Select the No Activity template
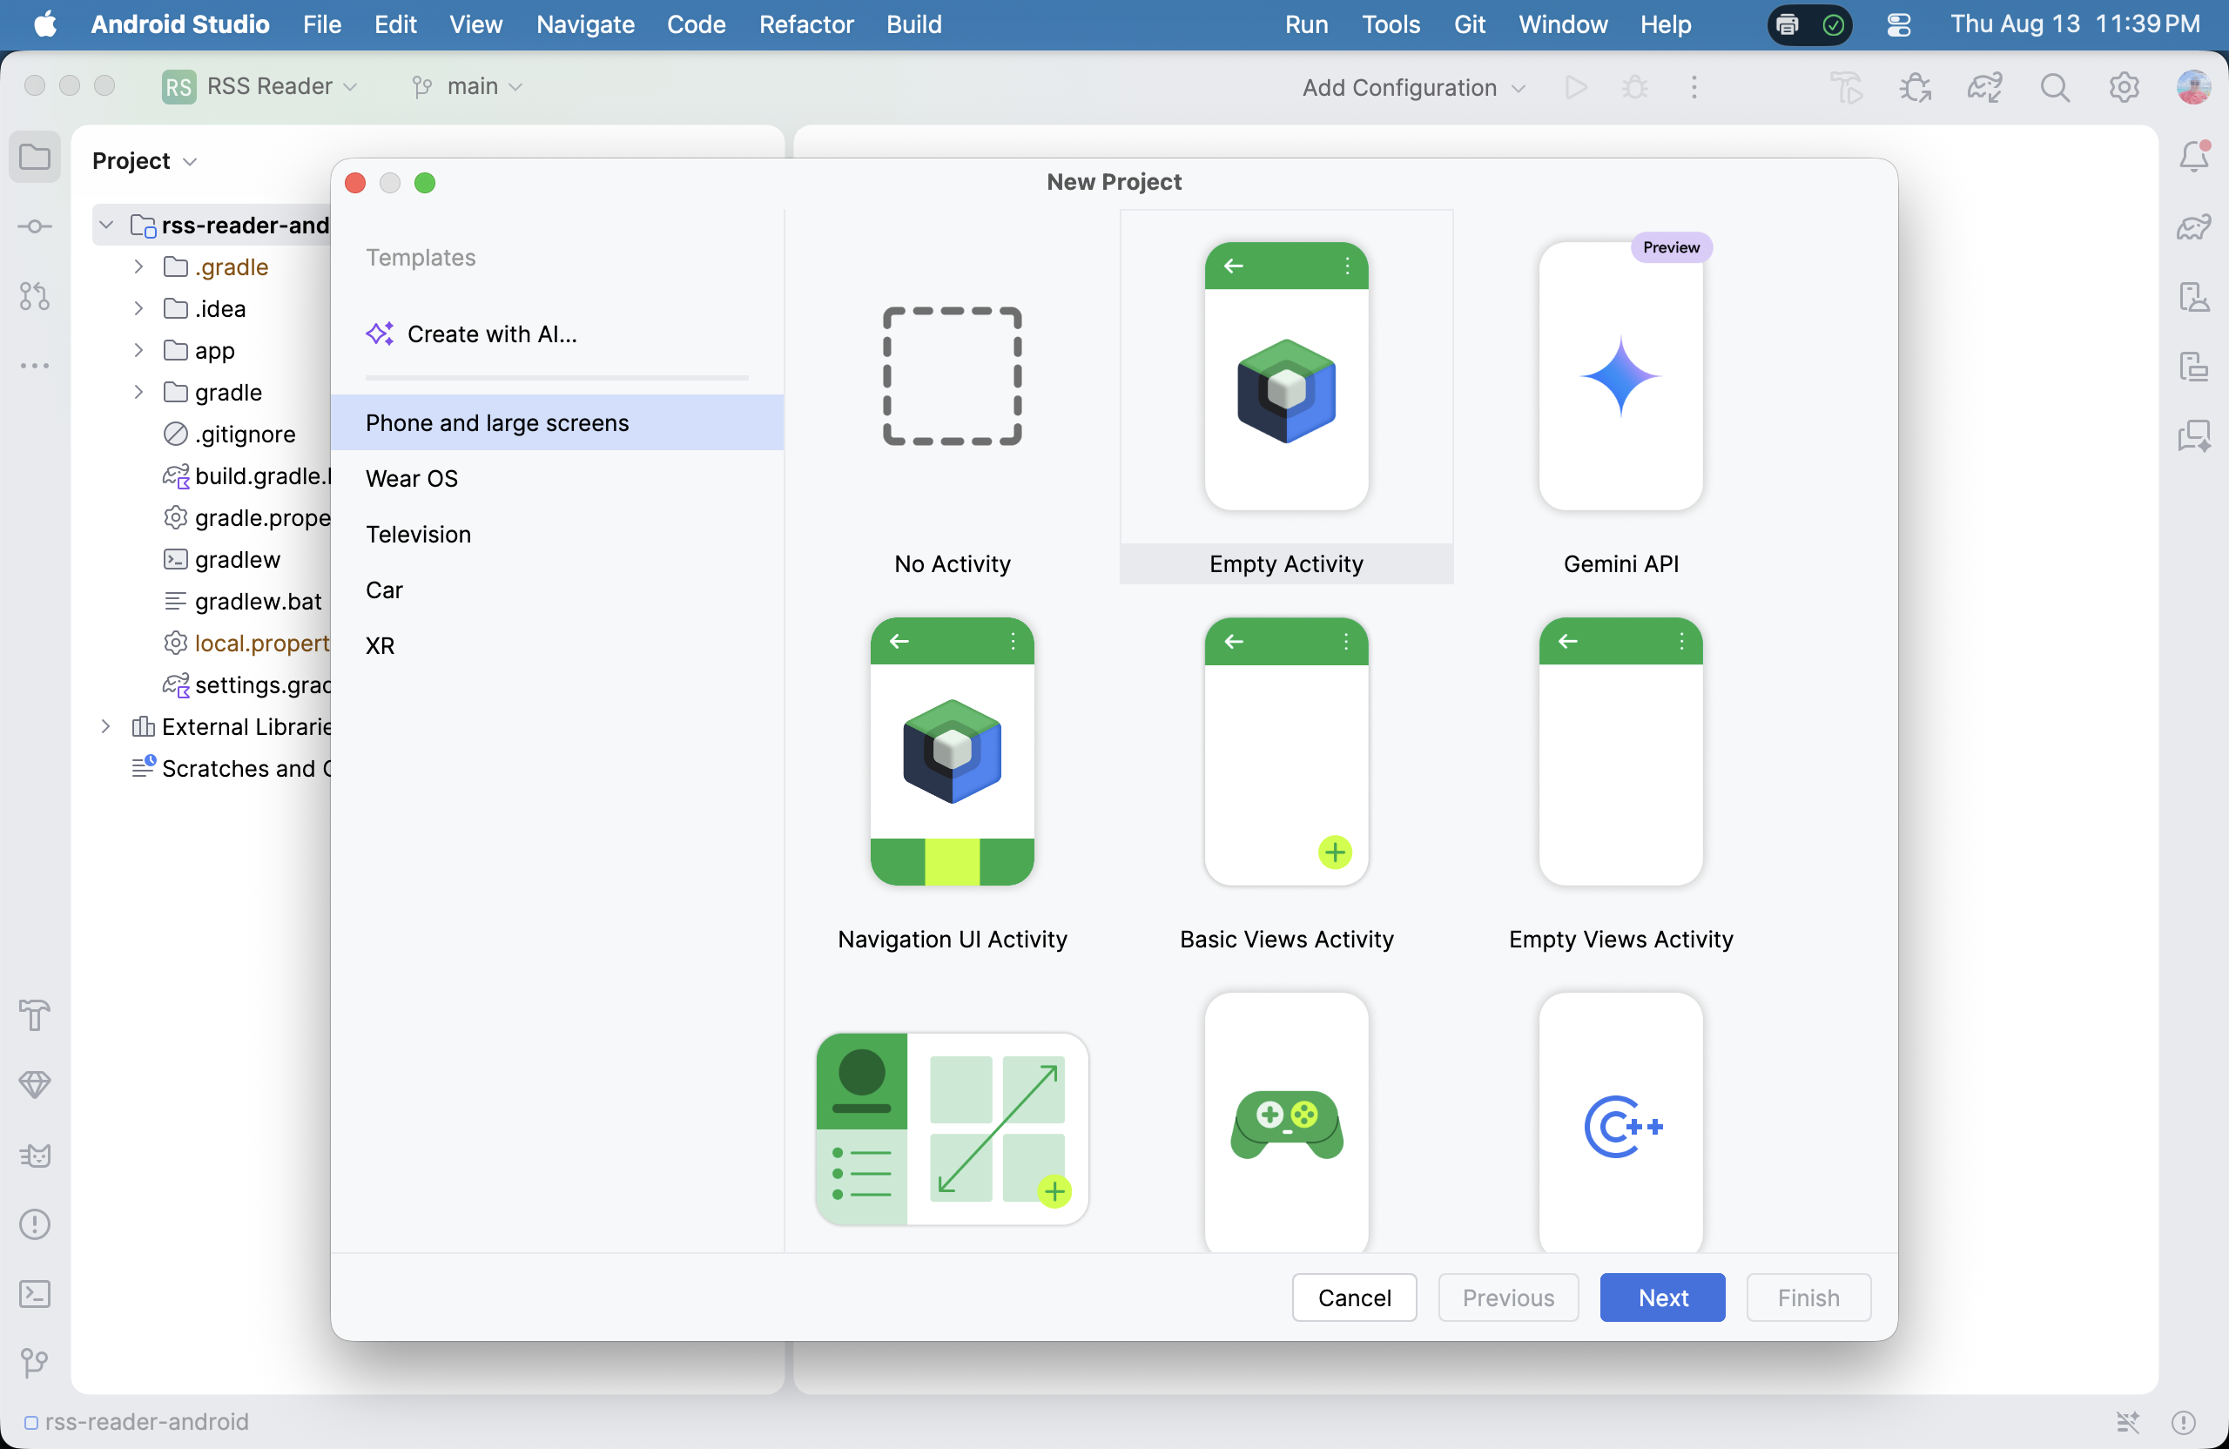Viewport: 2229px width, 1449px height. coord(953,398)
